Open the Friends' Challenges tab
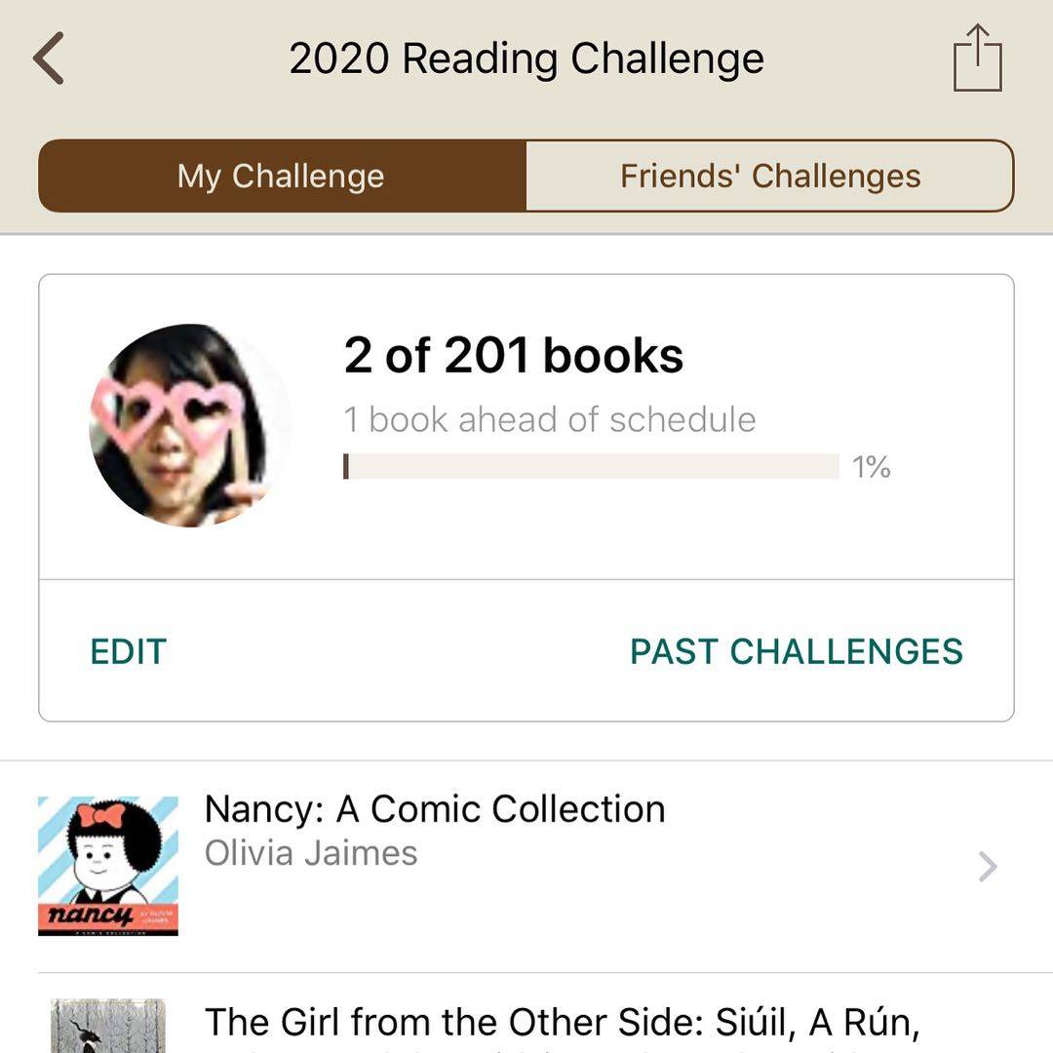Viewport: 1053px width, 1053px height. (x=770, y=176)
